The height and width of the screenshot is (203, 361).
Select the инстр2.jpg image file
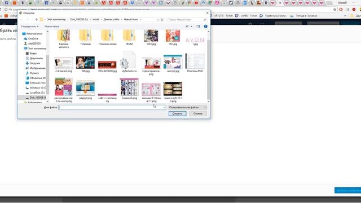pos(173,64)
